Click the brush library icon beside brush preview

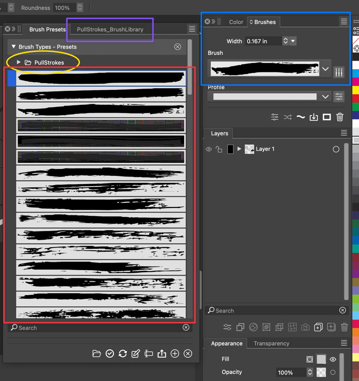click(339, 71)
